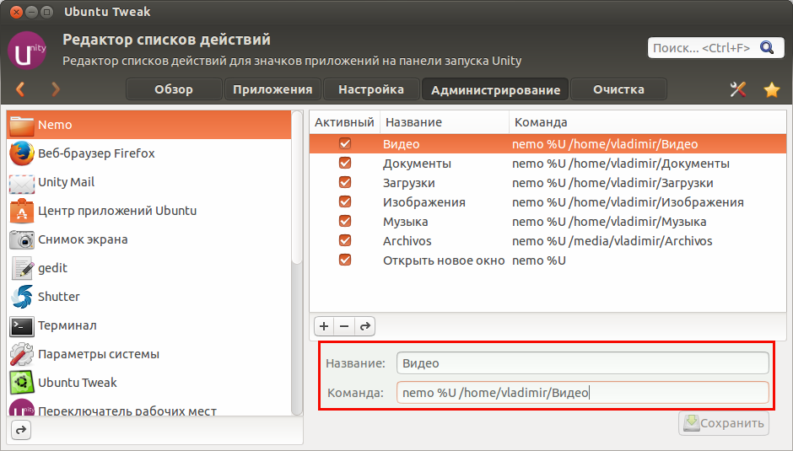Add a new action with plus button

point(324,326)
